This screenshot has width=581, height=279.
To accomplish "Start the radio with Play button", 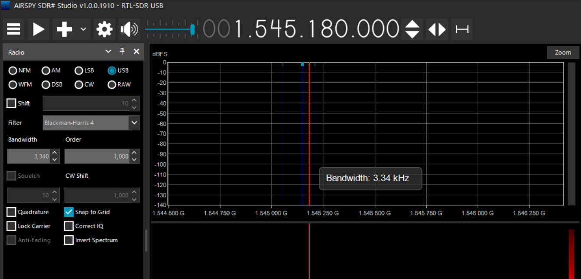I will click(x=39, y=29).
